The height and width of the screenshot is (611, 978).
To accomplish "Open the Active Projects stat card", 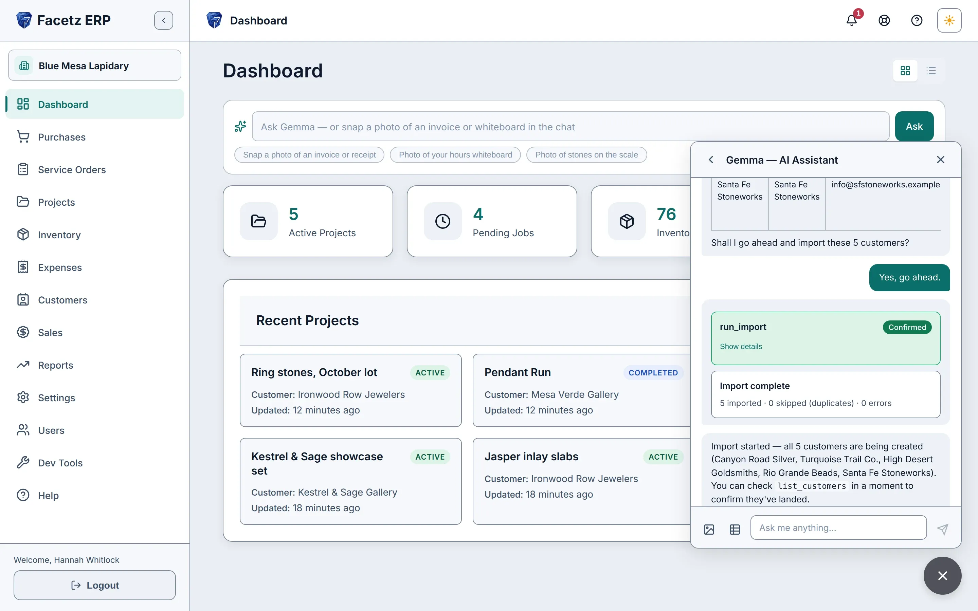I will pyautogui.click(x=308, y=221).
